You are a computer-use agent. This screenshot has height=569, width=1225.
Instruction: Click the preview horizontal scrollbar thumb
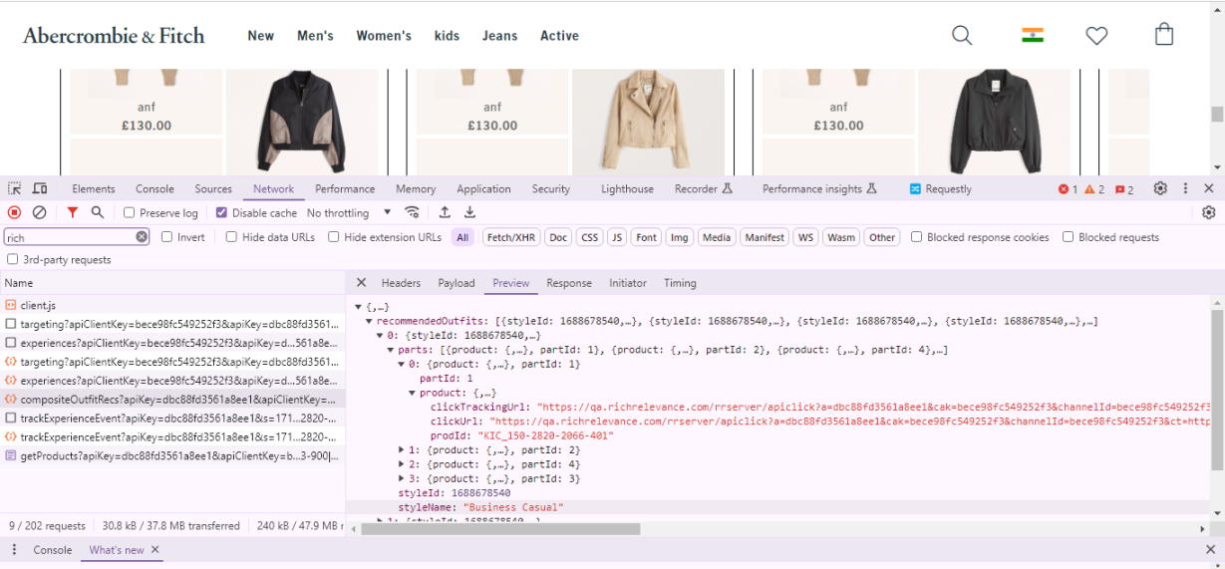(x=500, y=529)
